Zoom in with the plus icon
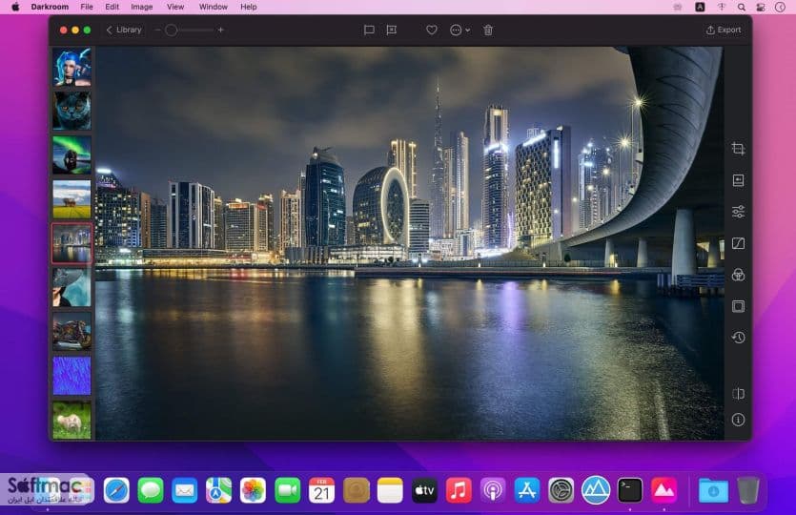The height and width of the screenshot is (515, 796). tap(220, 30)
